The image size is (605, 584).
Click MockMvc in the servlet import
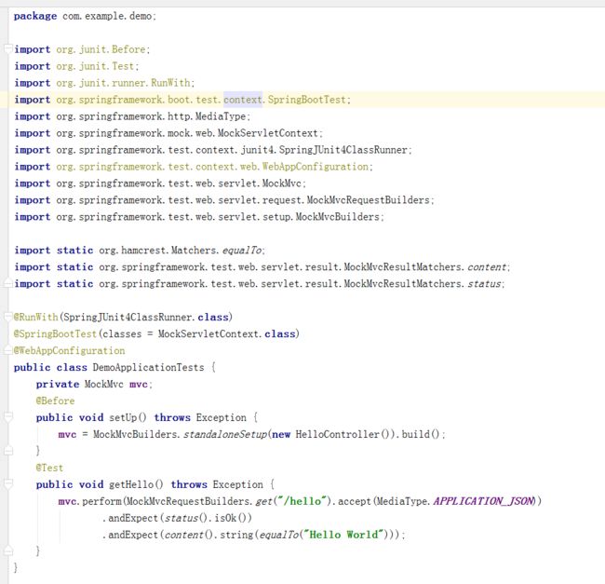[282, 183]
